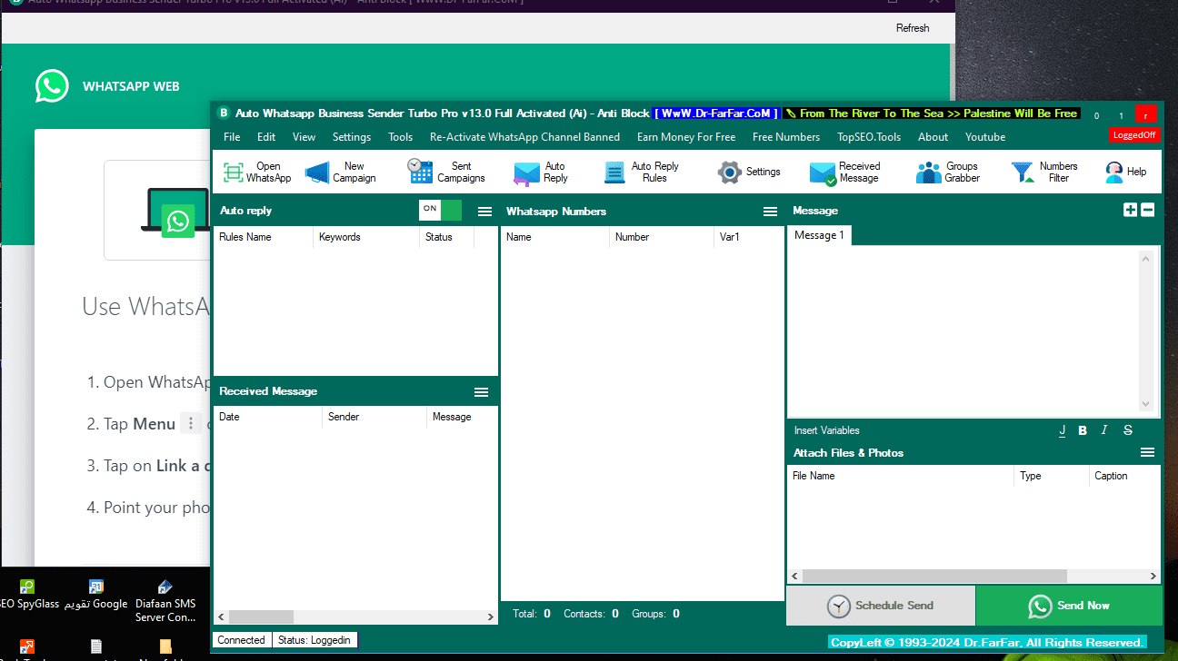Open the File menu
The width and height of the screenshot is (1178, 661).
(232, 137)
